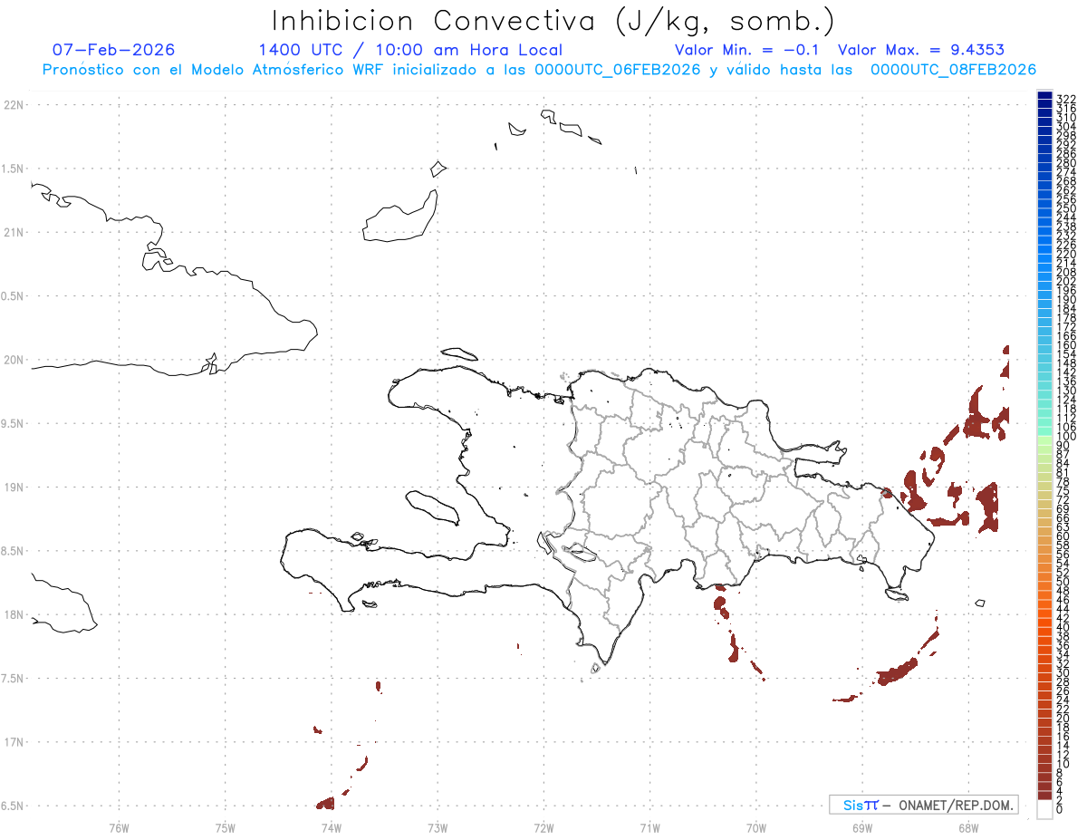Viewport: 1087px width, 840px height.
Task: Click the "Valor Min. = -0.1" value
Action: point(746,50)
